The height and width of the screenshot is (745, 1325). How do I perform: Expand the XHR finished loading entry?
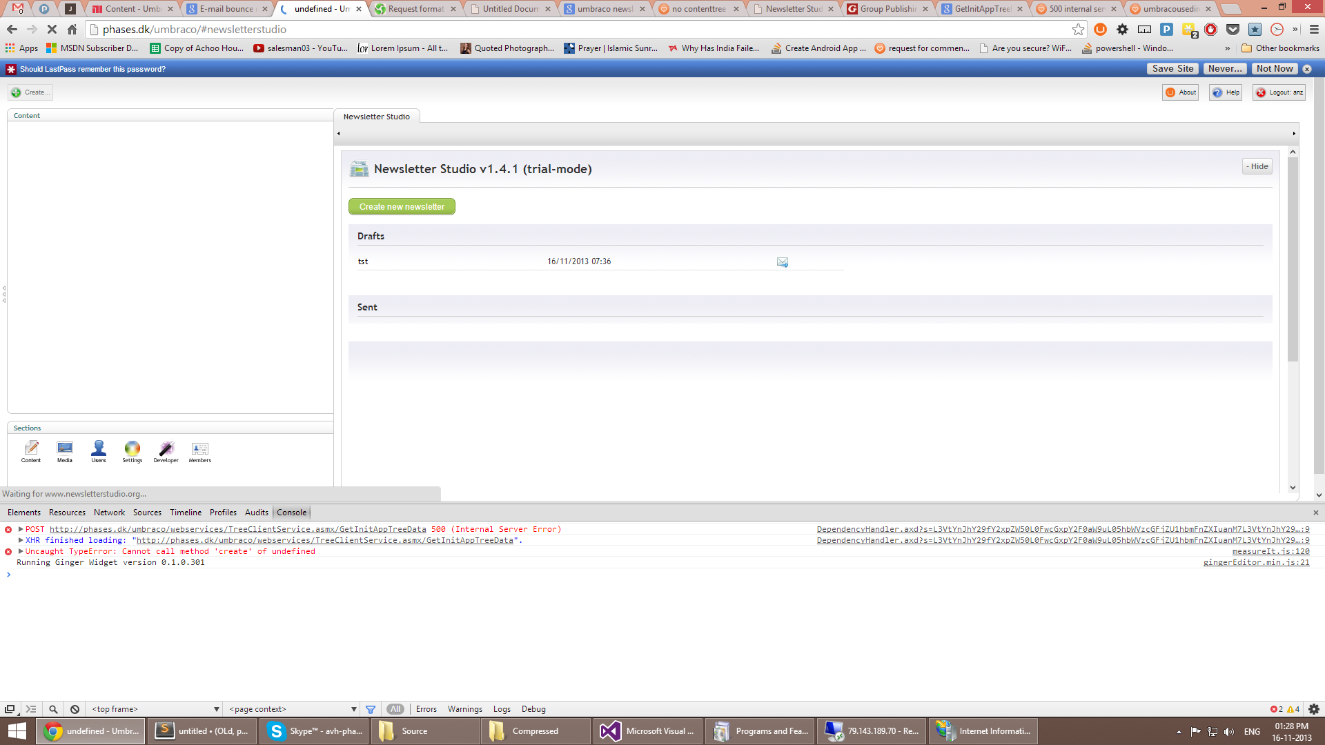[x=21, y=540]
